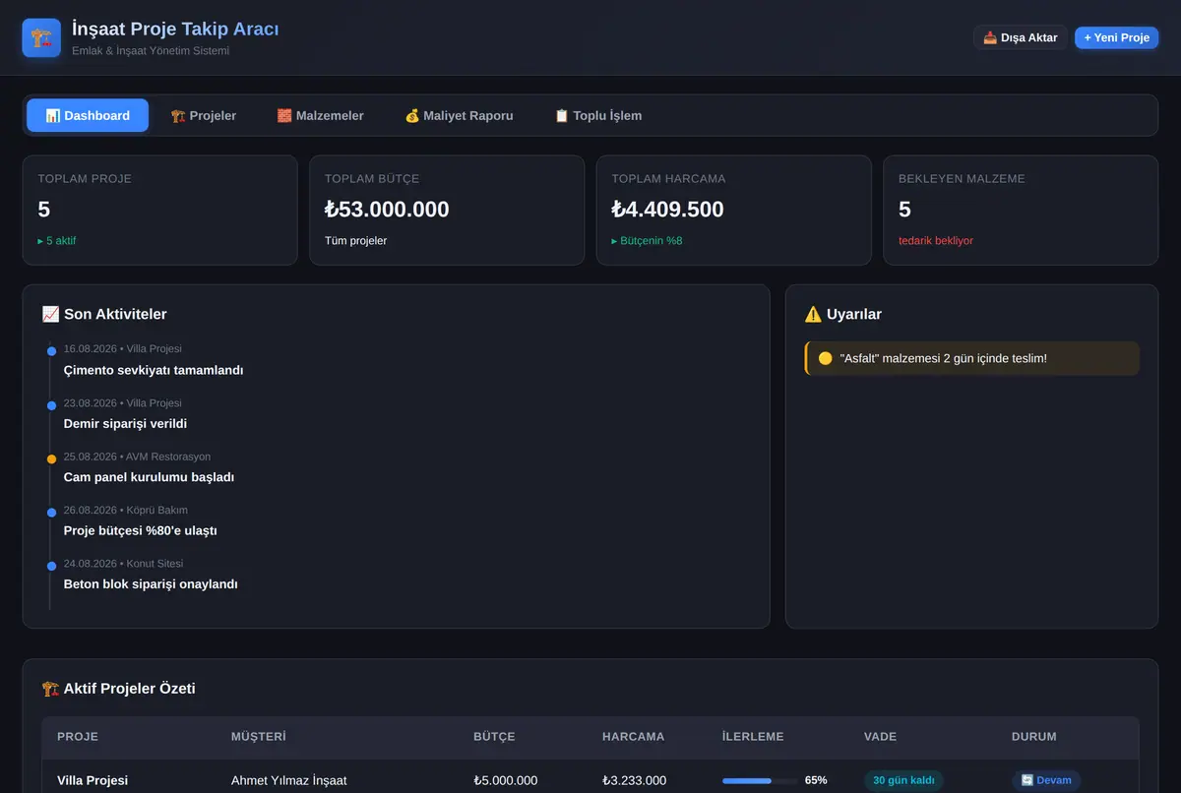The width and height of the screenshot is (1181, 793).
Task: Go to the Malzemeler tab
Action: [x=321, y=115]
